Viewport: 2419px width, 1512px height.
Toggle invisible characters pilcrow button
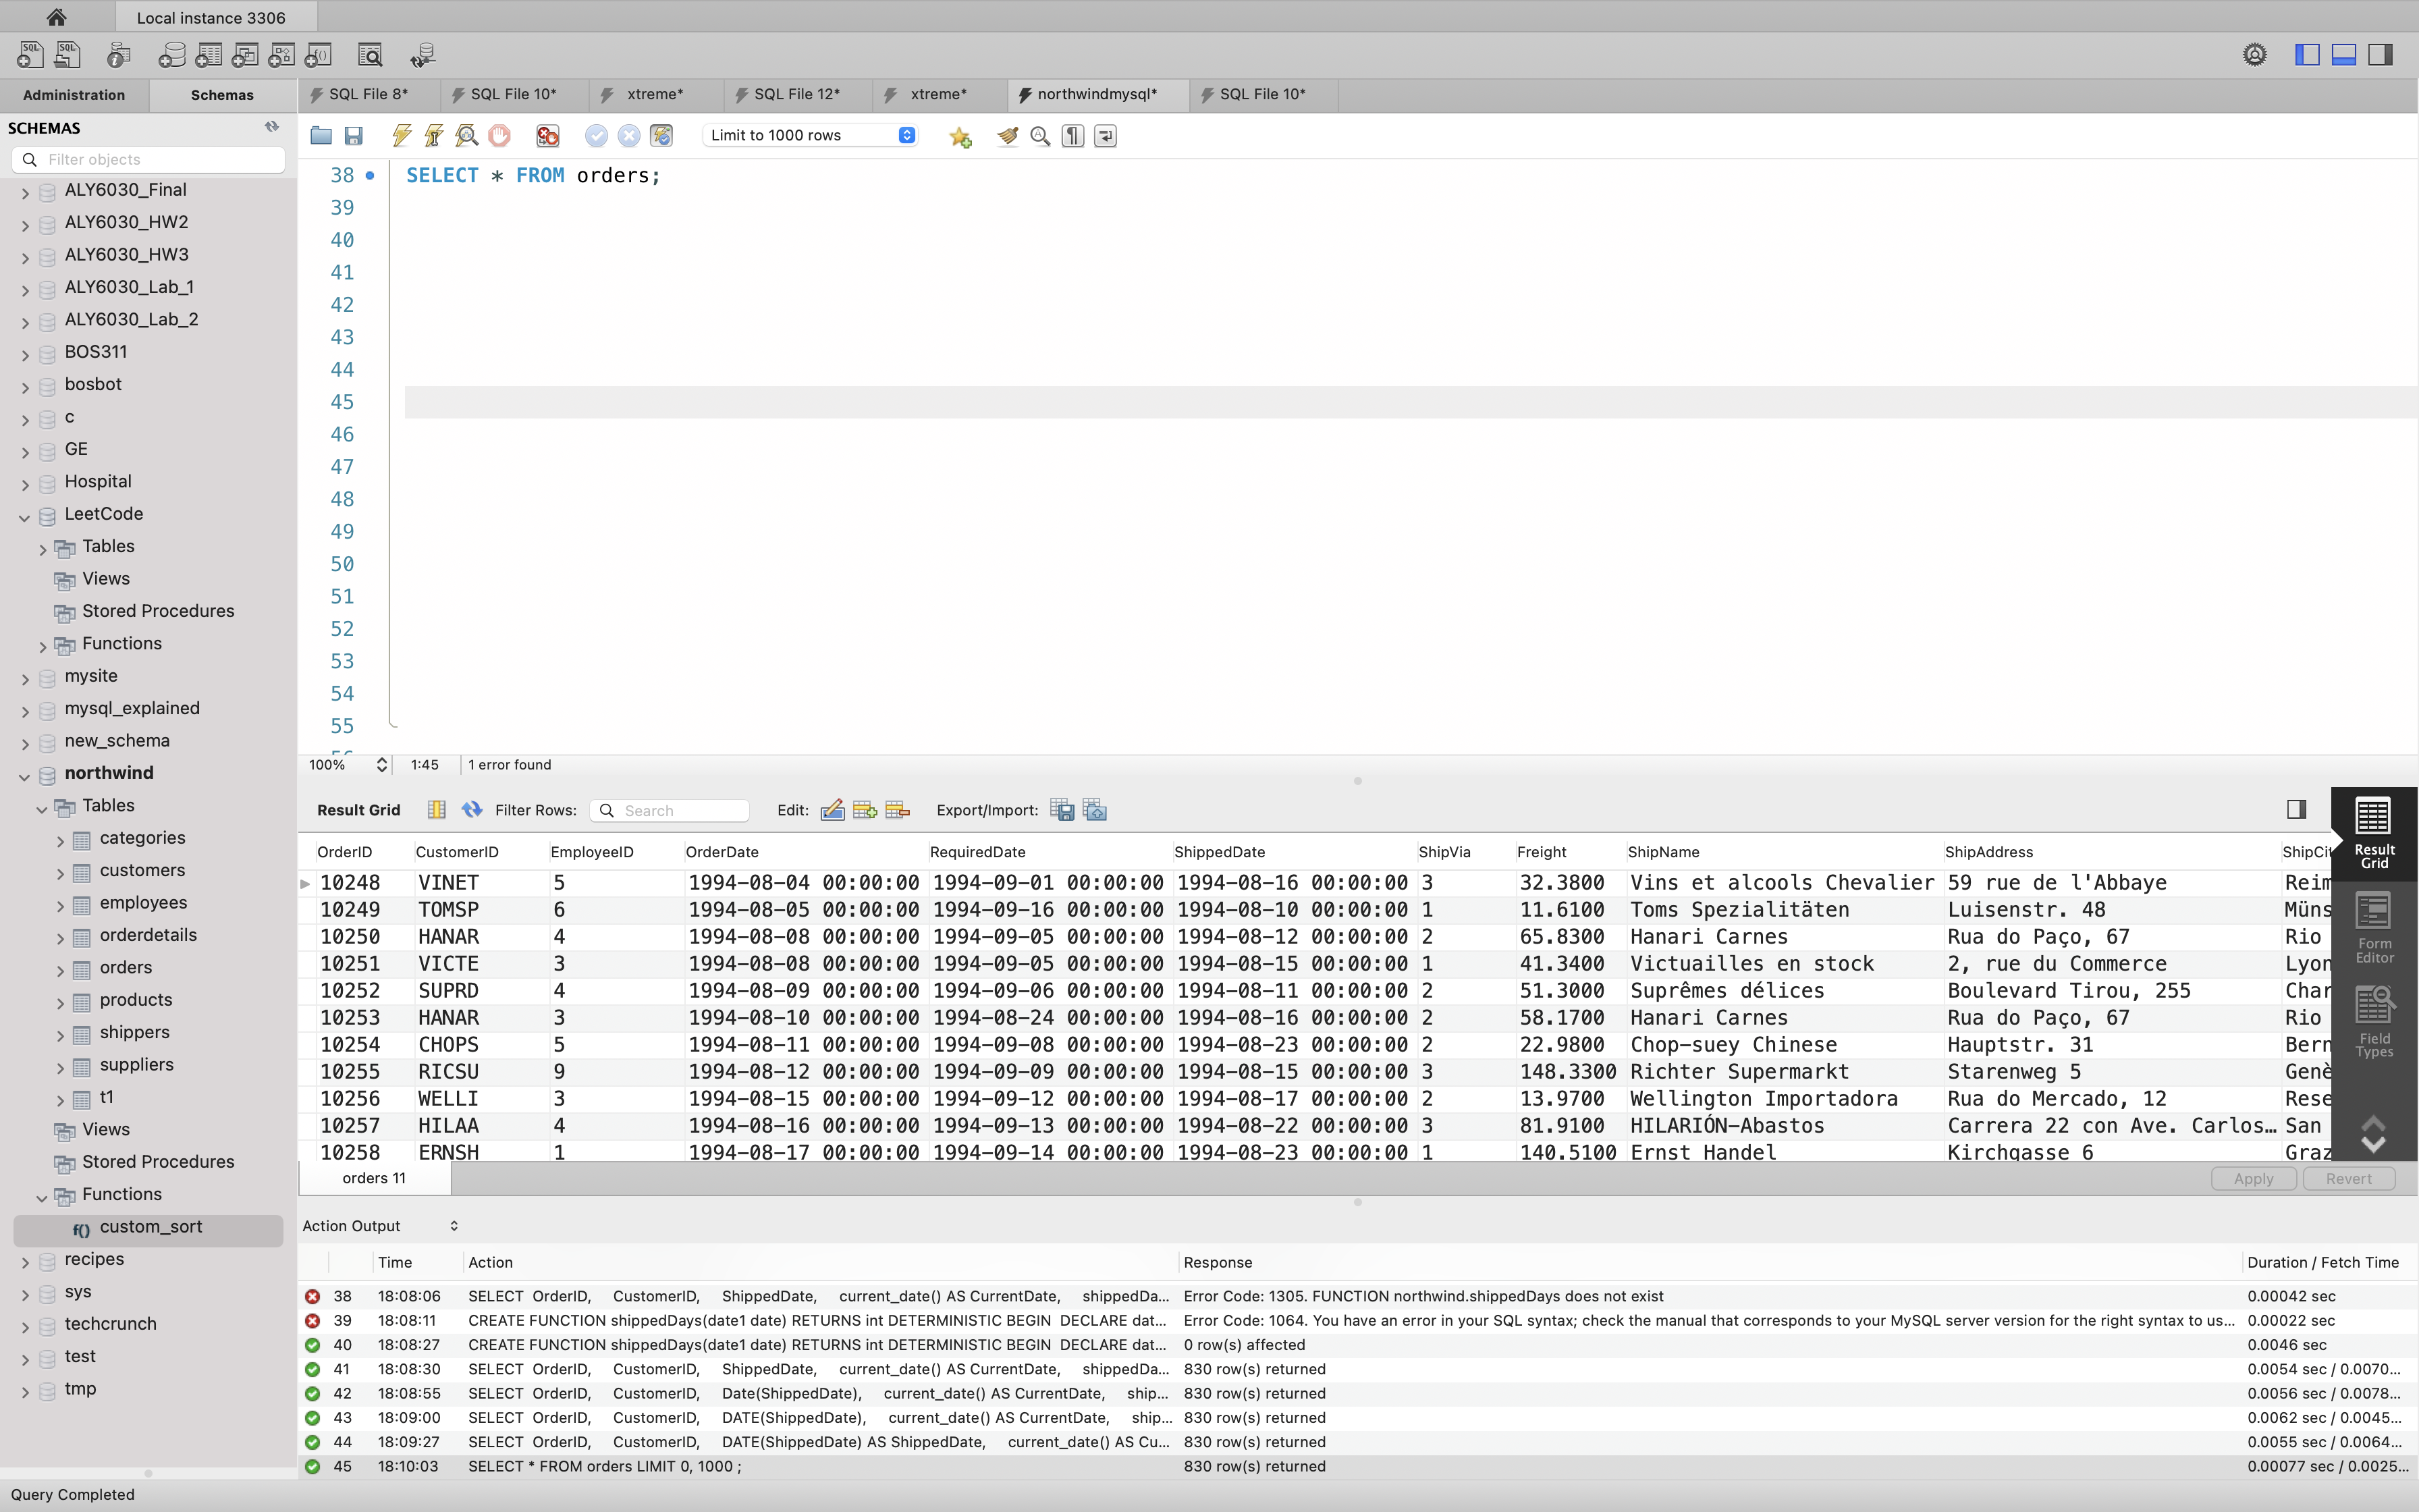pyautogui.click(x=1072, y=136)
